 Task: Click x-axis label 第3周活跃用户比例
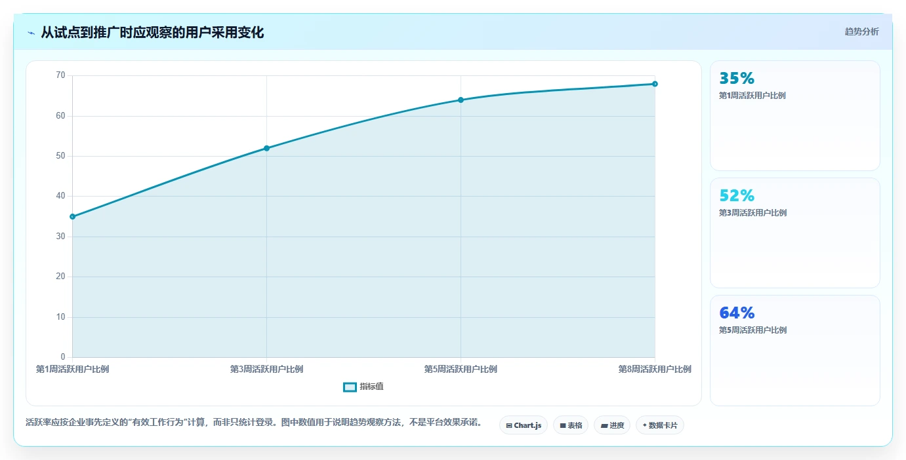266,370
